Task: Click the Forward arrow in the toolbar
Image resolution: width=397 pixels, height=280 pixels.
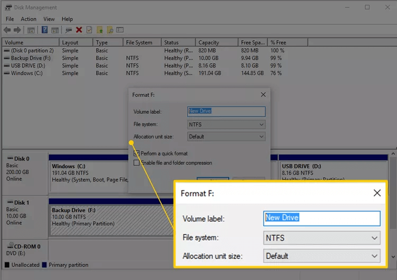Action: 17,30
